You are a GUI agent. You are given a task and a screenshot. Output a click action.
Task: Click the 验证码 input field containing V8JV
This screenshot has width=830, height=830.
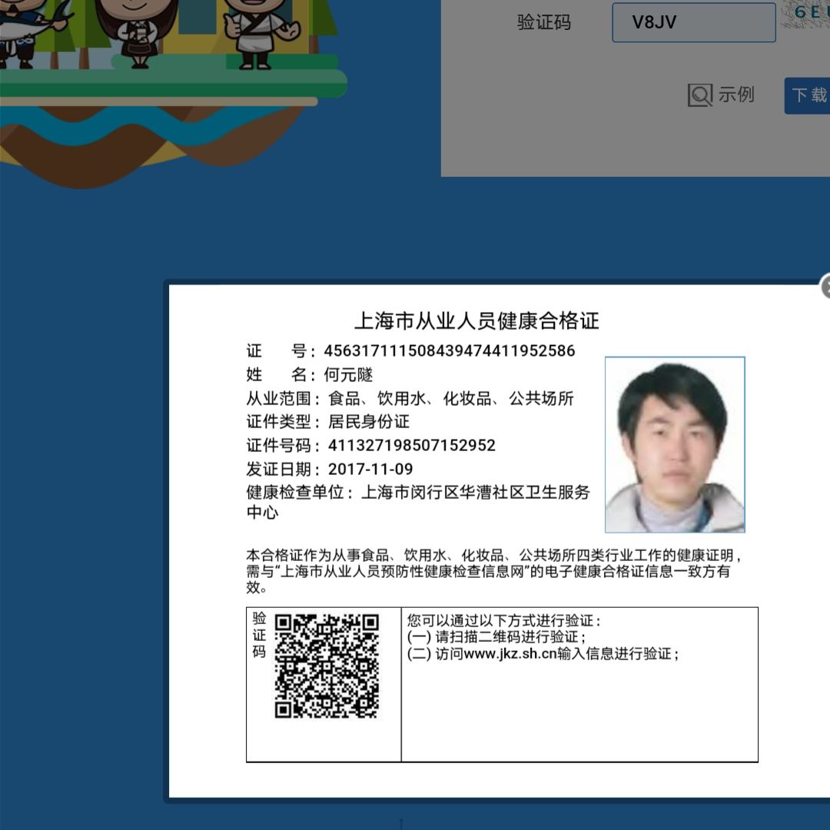pyautogui.click(x=693, y=22)
